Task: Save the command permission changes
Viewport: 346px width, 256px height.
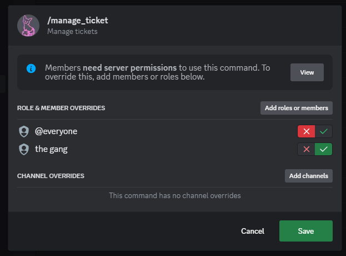Action: [x=306, y=231]
